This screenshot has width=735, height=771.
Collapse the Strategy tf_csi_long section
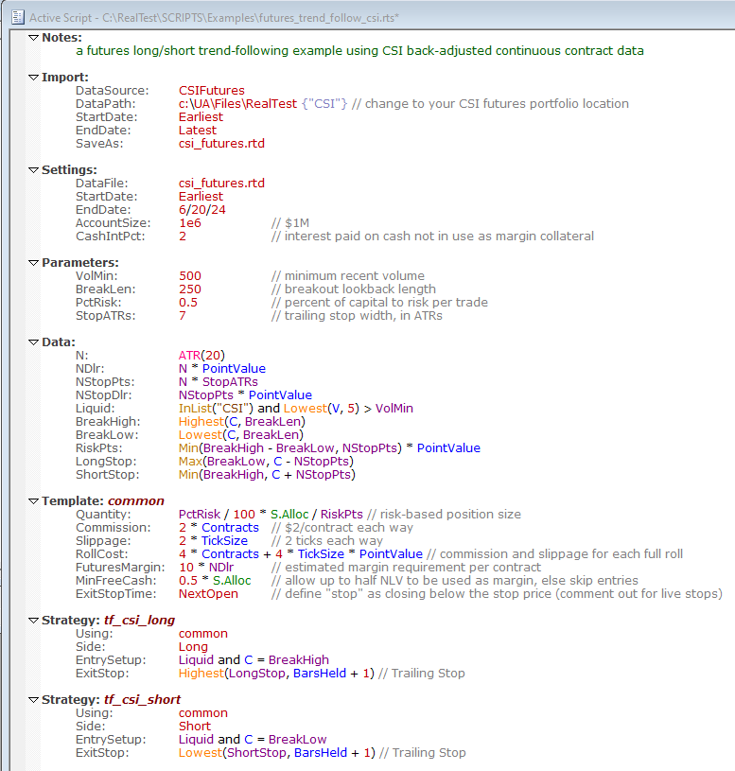click(33, 620)
